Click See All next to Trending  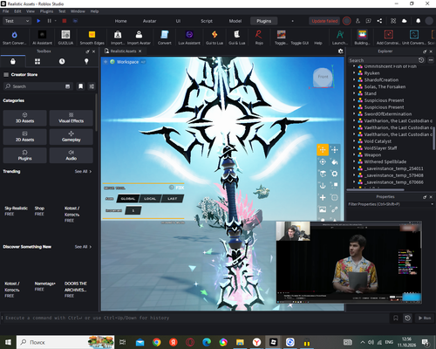83,172
